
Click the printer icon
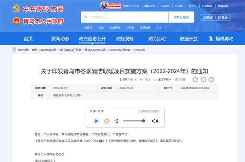pos(177,80)
